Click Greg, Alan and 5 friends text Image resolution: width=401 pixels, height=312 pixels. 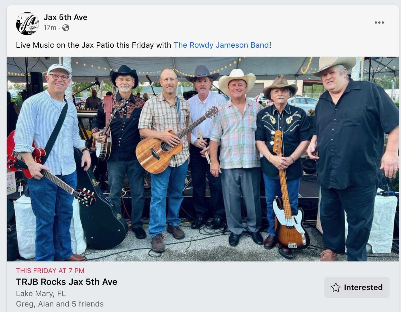click(60, 304)
